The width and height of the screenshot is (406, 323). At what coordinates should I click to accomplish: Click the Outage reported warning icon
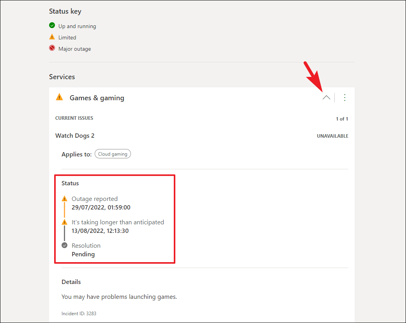(64, 199)
